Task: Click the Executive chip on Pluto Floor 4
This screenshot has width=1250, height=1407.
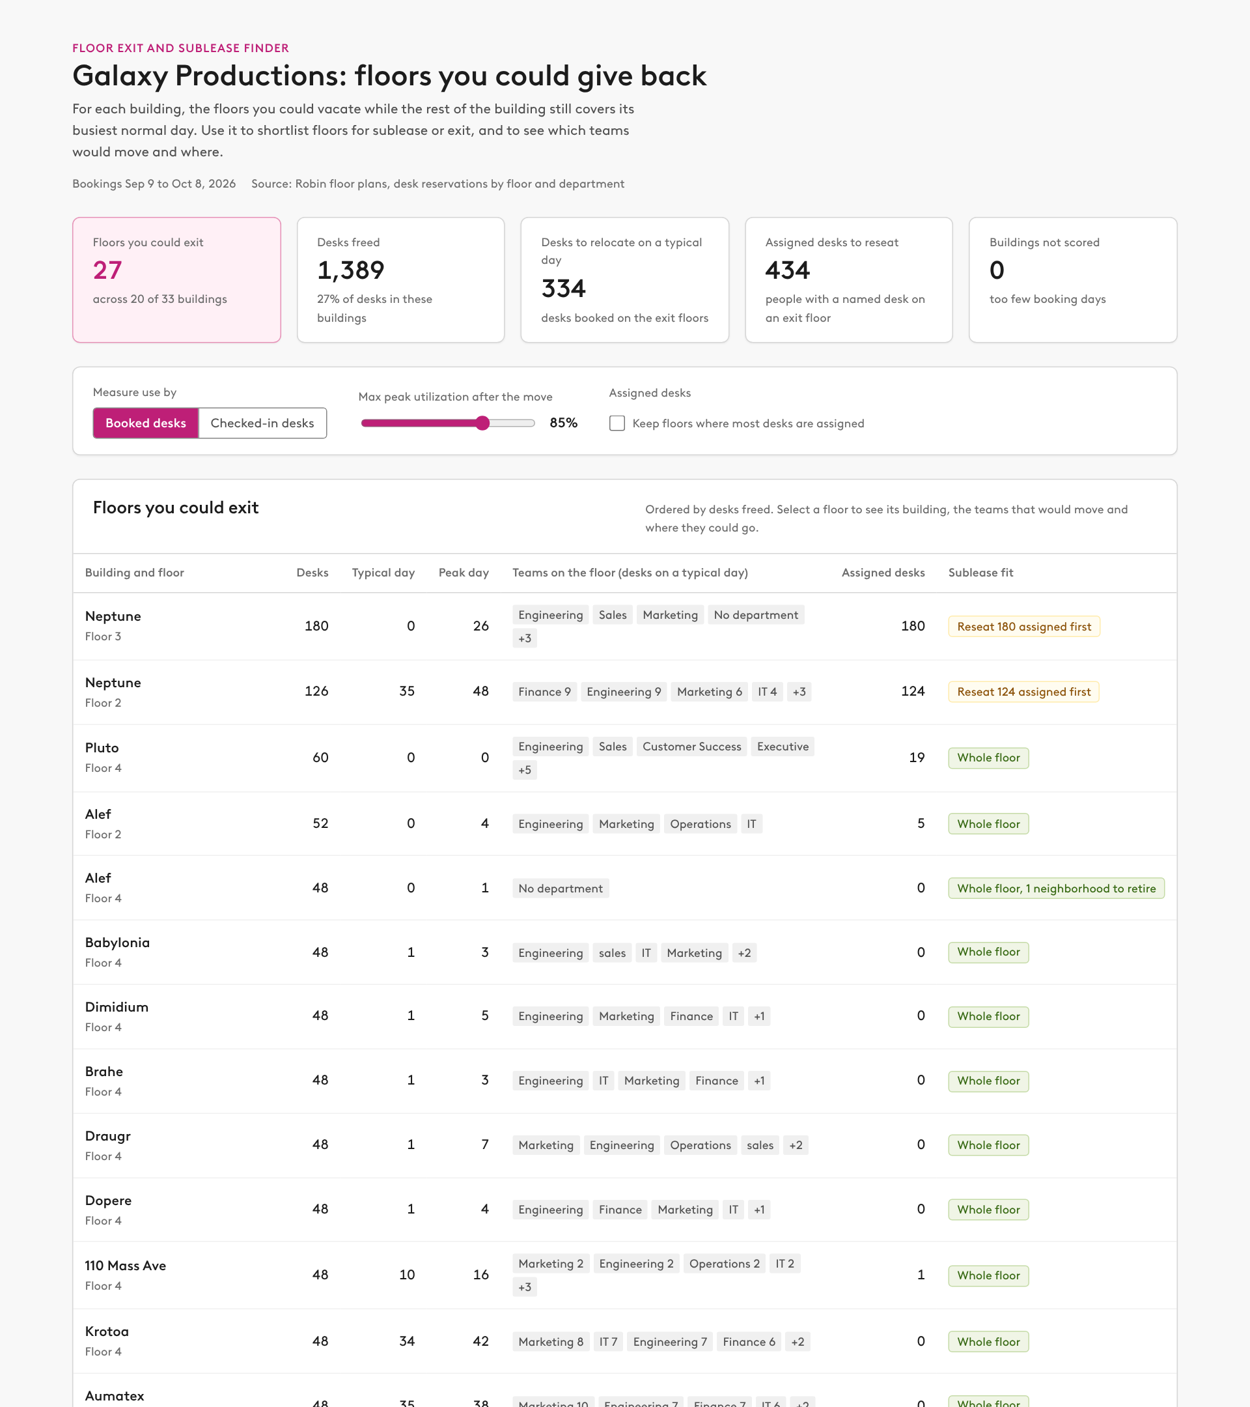Action: pyautogui.click(x=783, y=746)
